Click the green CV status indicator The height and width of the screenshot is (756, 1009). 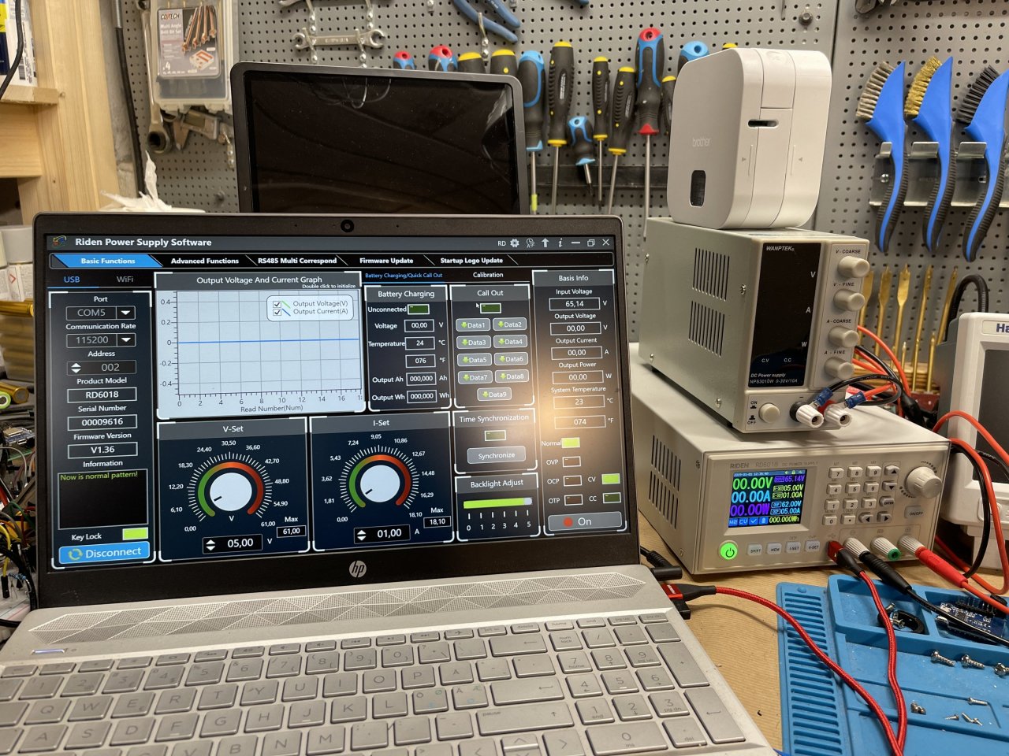point(610,479)
